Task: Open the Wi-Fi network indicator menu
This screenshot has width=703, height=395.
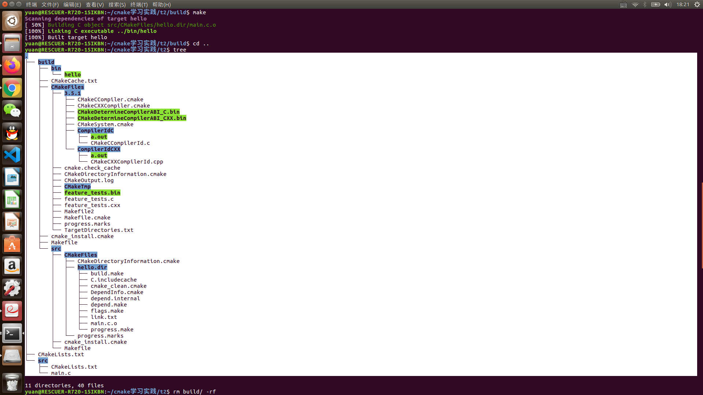Action: click(x=635, y=4)
